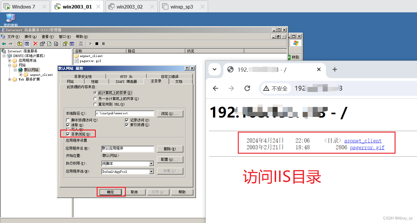This screenshot has width=417, height=223.
Task: Open the 窗口 menu
Action: 65,37
